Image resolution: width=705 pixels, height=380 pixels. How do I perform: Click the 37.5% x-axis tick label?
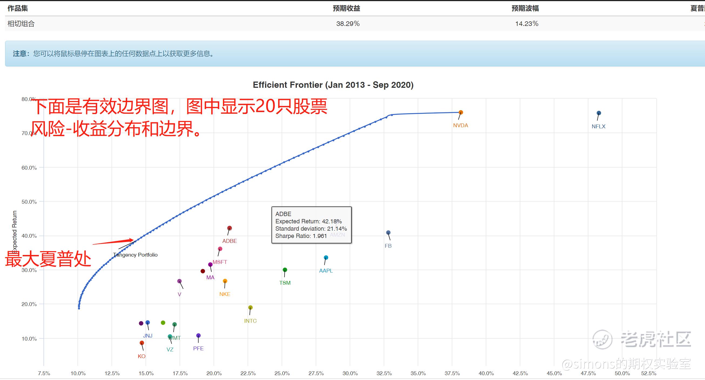coord(452,373)
